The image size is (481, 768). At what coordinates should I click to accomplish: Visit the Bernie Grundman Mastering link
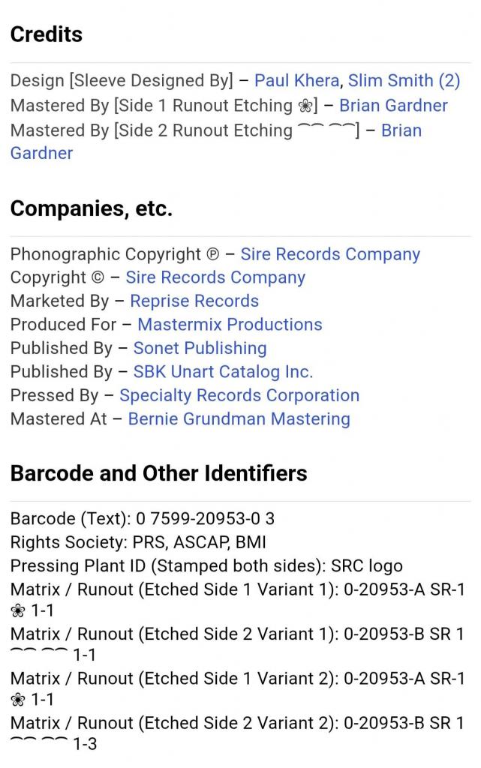tap(239, 418)
